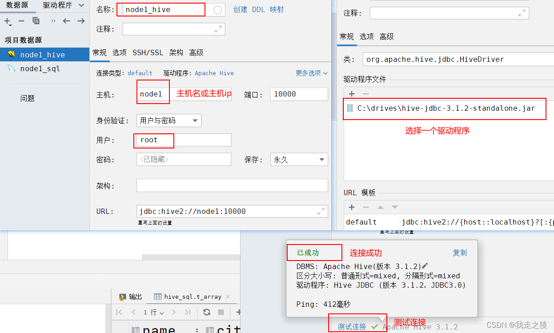Click the Apache Hive driver link

click(x=214, y=73)
